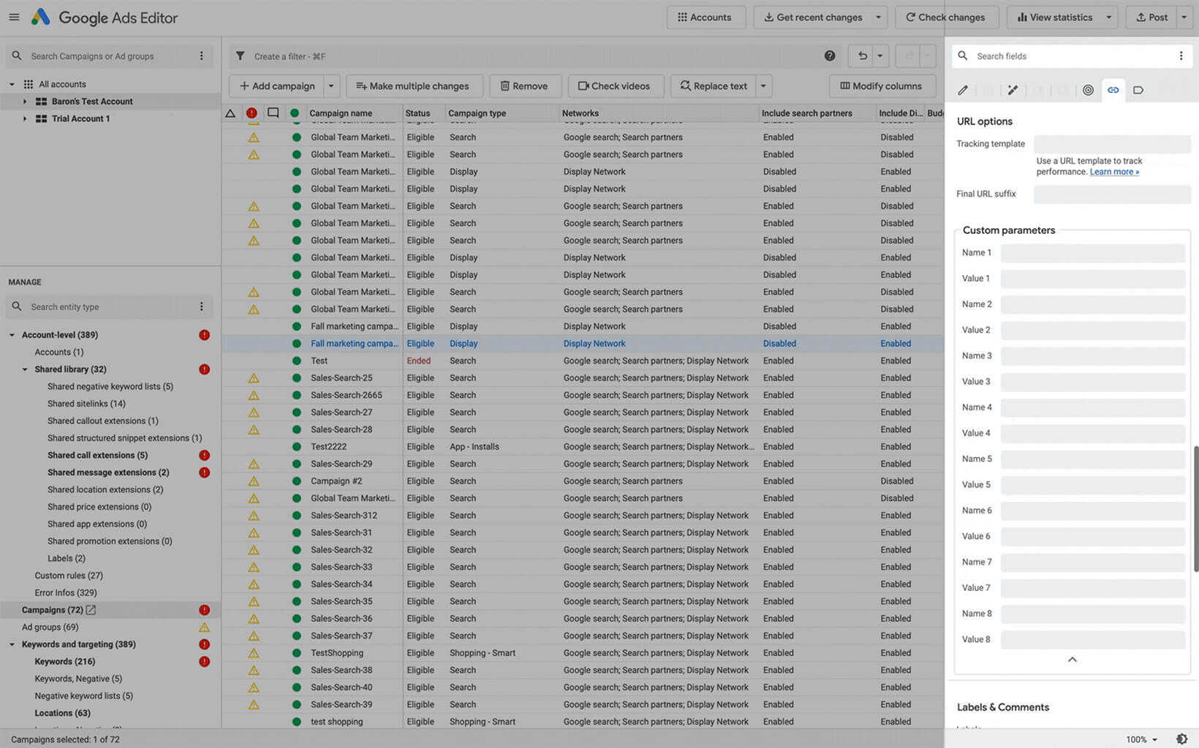This screenshot has height=748, width=1199.
Task: Select Shared call extensions (5)
Action: (97, 455)
